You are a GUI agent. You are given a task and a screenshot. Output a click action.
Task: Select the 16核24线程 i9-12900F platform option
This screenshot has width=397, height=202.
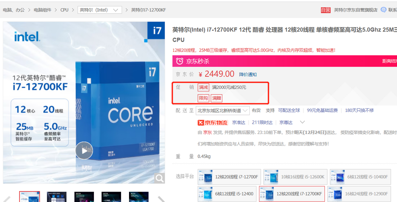360,194
